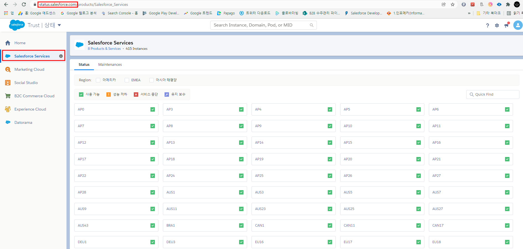The image size is (523, 249).
Task: Open the AUS43 instance card
Action: point(116,226)
